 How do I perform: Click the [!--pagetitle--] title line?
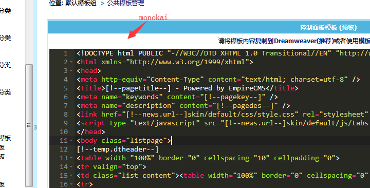coord(188,88)
